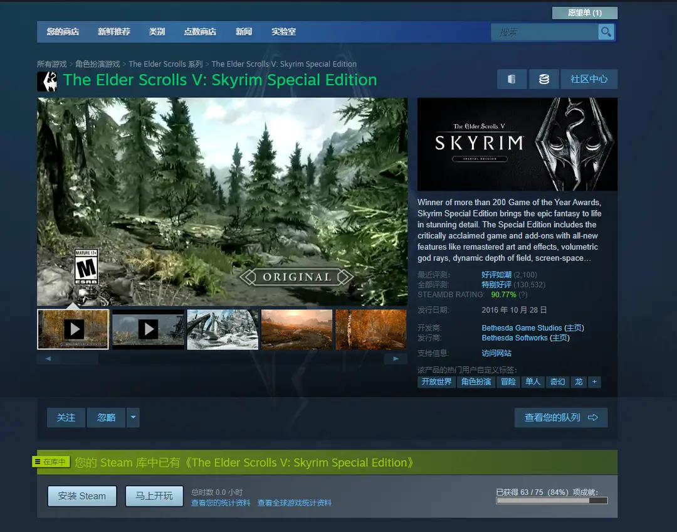
Task: Play the first autumn forest video thumbnail
Action: coord(73,329)
